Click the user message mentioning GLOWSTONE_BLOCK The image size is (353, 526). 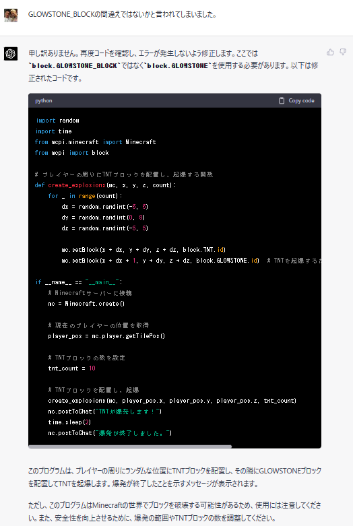click(123, 14)
